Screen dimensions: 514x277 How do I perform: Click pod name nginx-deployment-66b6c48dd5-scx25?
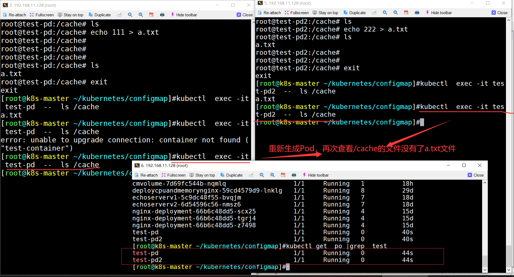tap(194, 211)
